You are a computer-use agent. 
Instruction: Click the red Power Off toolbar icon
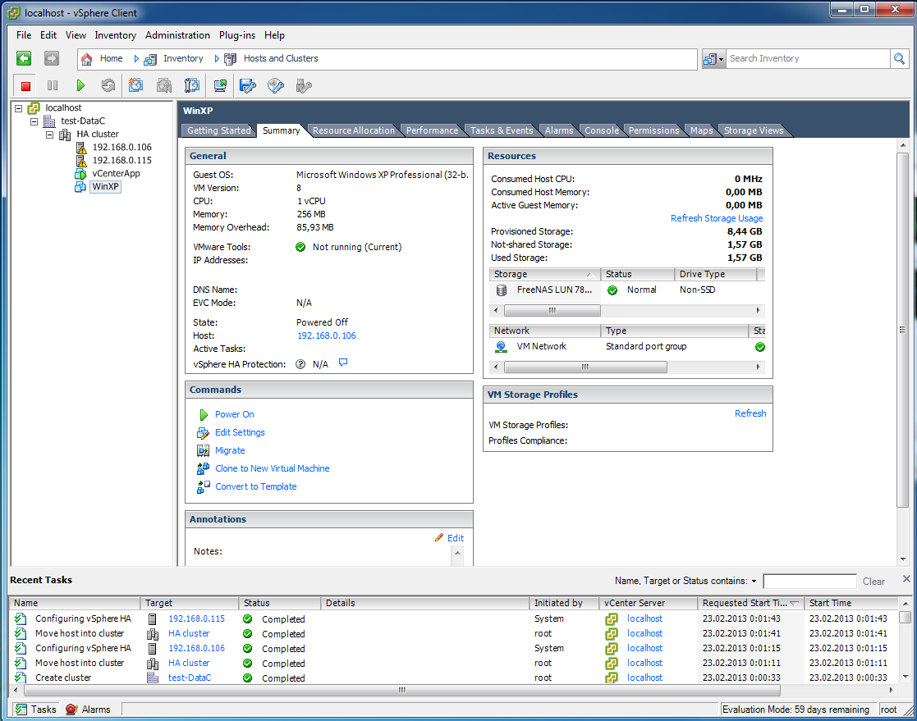tap(25, 86)
